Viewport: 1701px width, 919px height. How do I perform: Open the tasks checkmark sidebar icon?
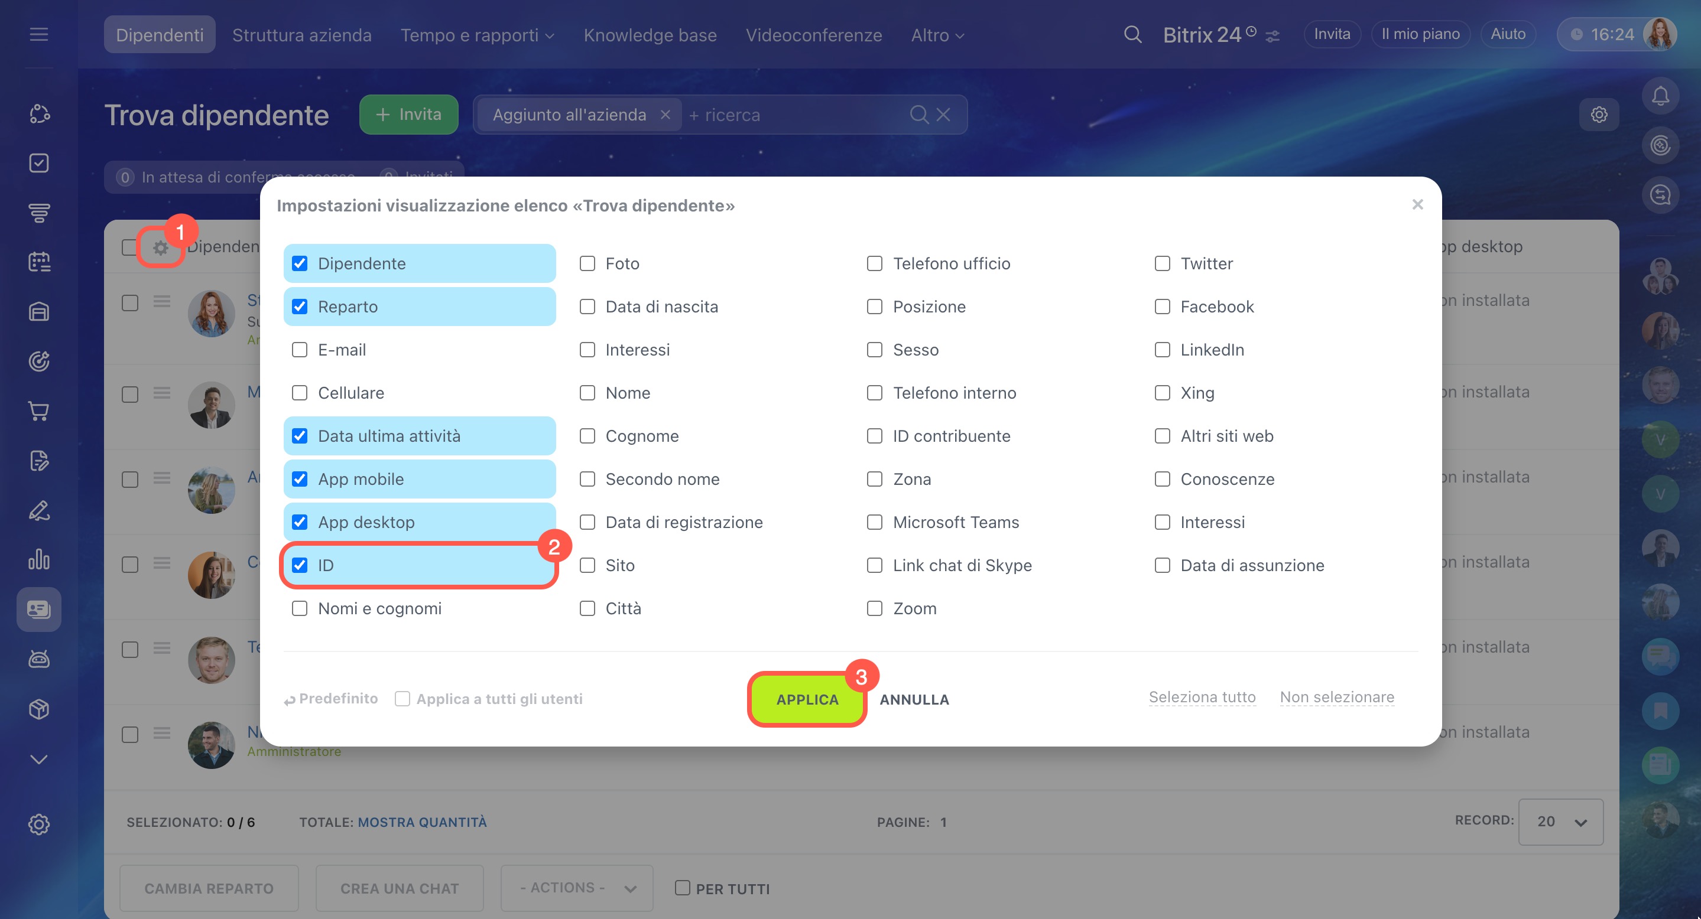click(x=39, y=163)
